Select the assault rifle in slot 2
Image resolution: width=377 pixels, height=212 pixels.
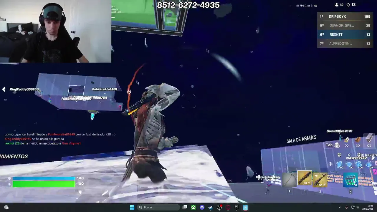point(320,179)
